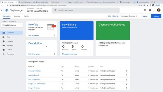Open the Conversion Linker tag
The height and width of the screenshot is (92, 163).
pos(34,71)
